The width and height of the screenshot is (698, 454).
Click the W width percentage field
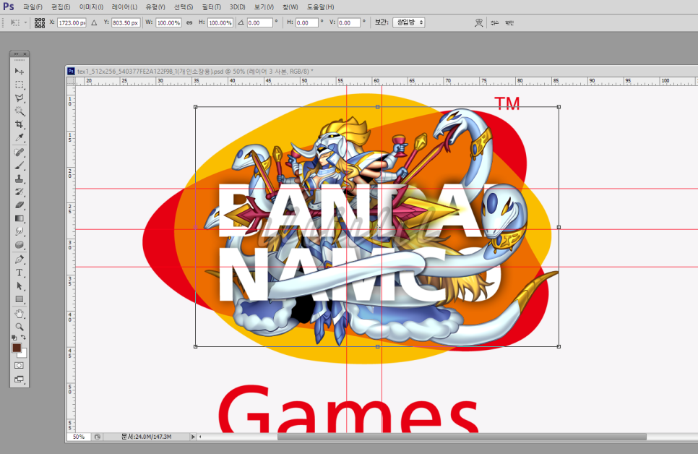(168, 22)
